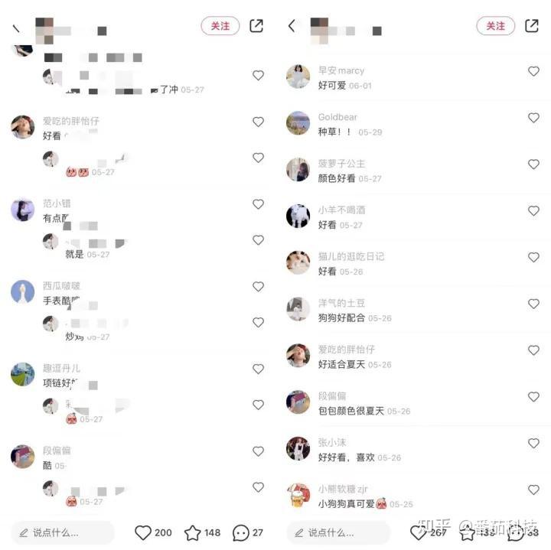Go back using the left screen's back arrow
This screenshot has width=551, height=550.
[x=16, y=28]
